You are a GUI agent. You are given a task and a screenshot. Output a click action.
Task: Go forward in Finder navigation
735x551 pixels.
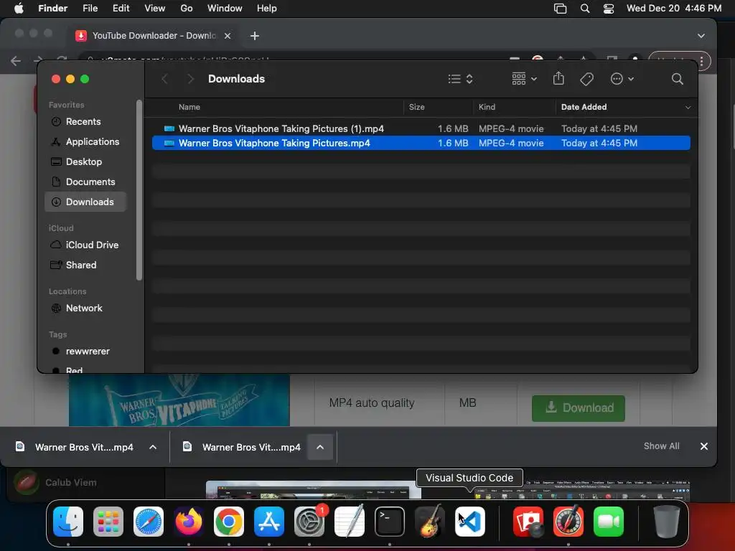pyautogui.click(x=189, y=79)
